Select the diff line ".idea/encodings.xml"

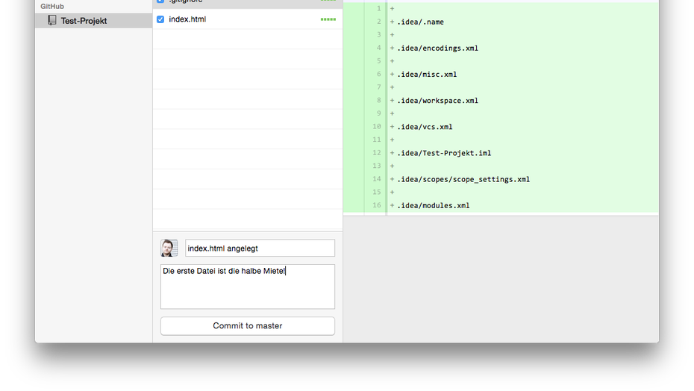pos(437,49)
